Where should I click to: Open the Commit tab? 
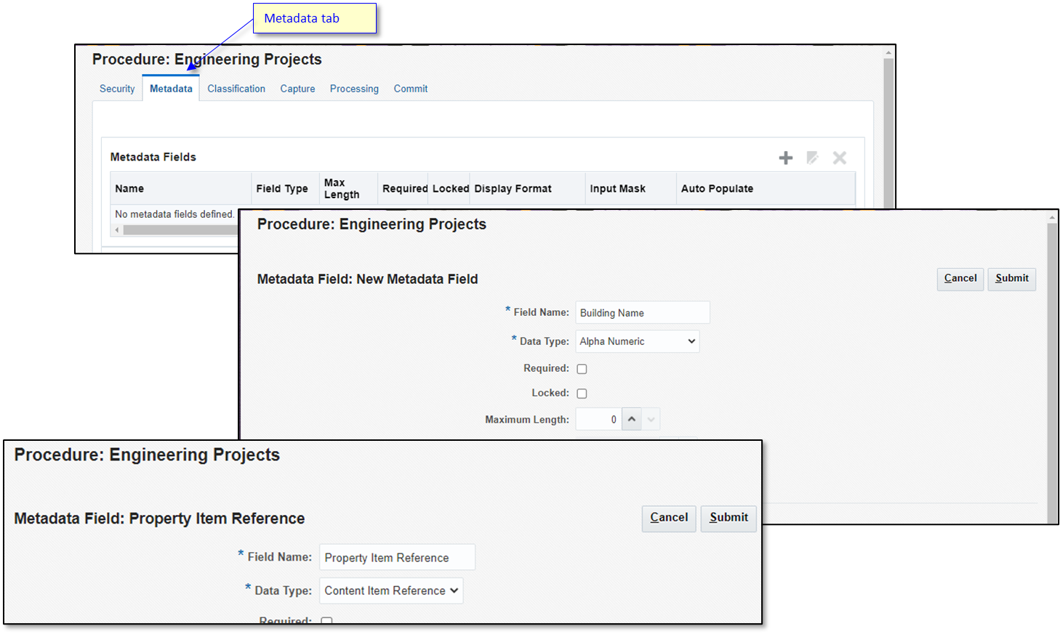(x=411, y=88)
